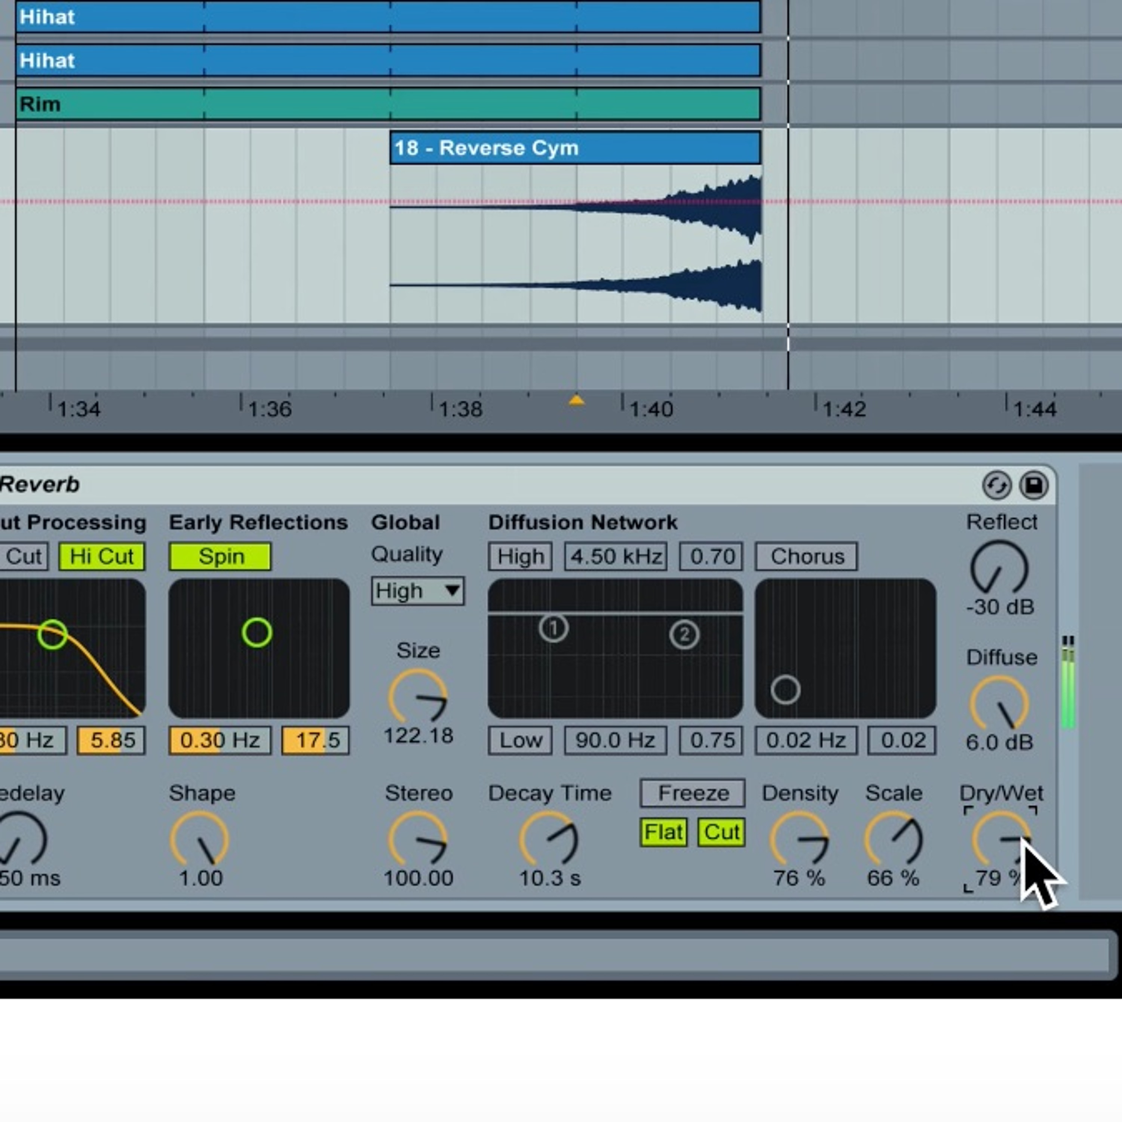Image resolution: width=1122 pixels, height=1122 pixels.
Task: Click the horizontal scrollbar below device view
Action: tap(555, 955)
